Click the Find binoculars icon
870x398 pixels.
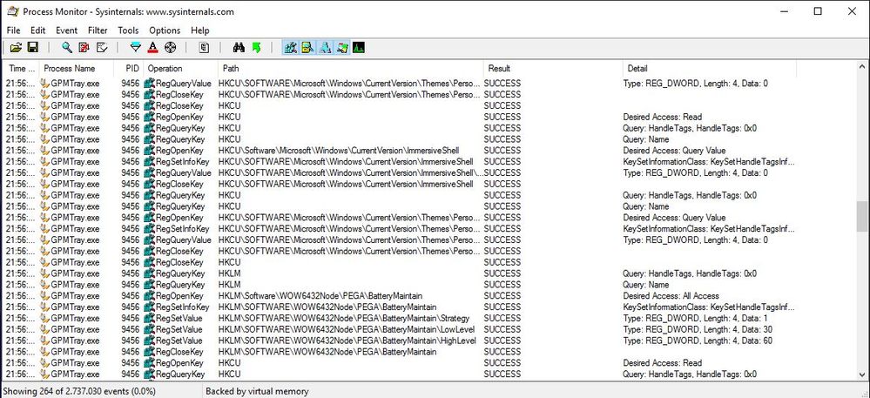pyautogui.click(x=239, y=47)
